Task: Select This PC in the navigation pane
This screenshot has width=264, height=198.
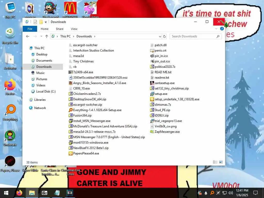Action: pos(39,48)
